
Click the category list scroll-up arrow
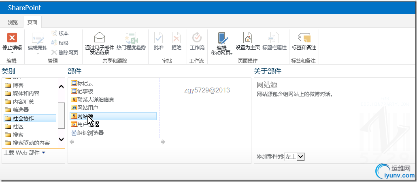pyautogui.click(x=61, y=87)
